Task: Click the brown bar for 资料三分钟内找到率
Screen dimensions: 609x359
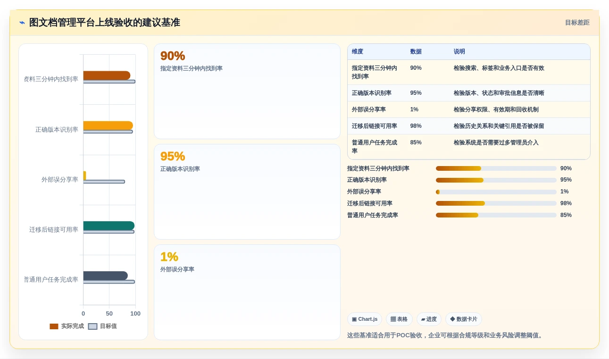Action: point(107,75)
